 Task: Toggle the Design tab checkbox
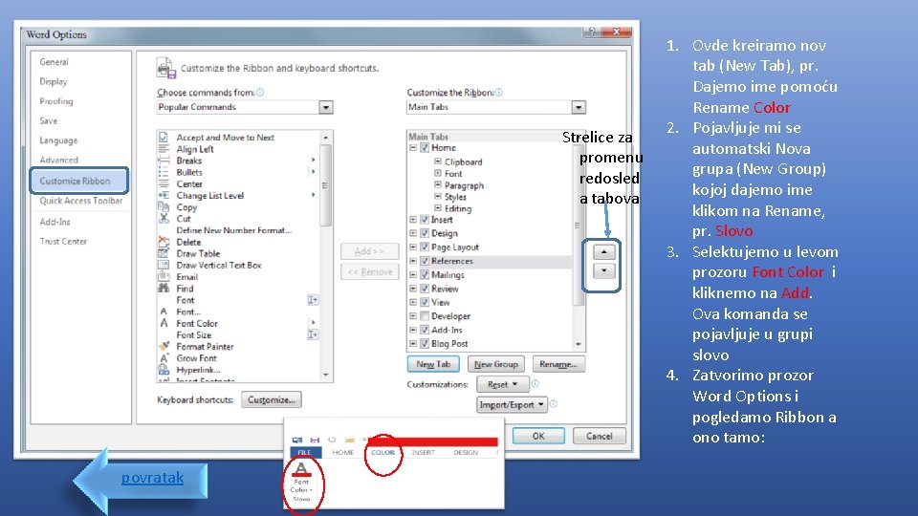pyautogui.click(x=425, y=233)
